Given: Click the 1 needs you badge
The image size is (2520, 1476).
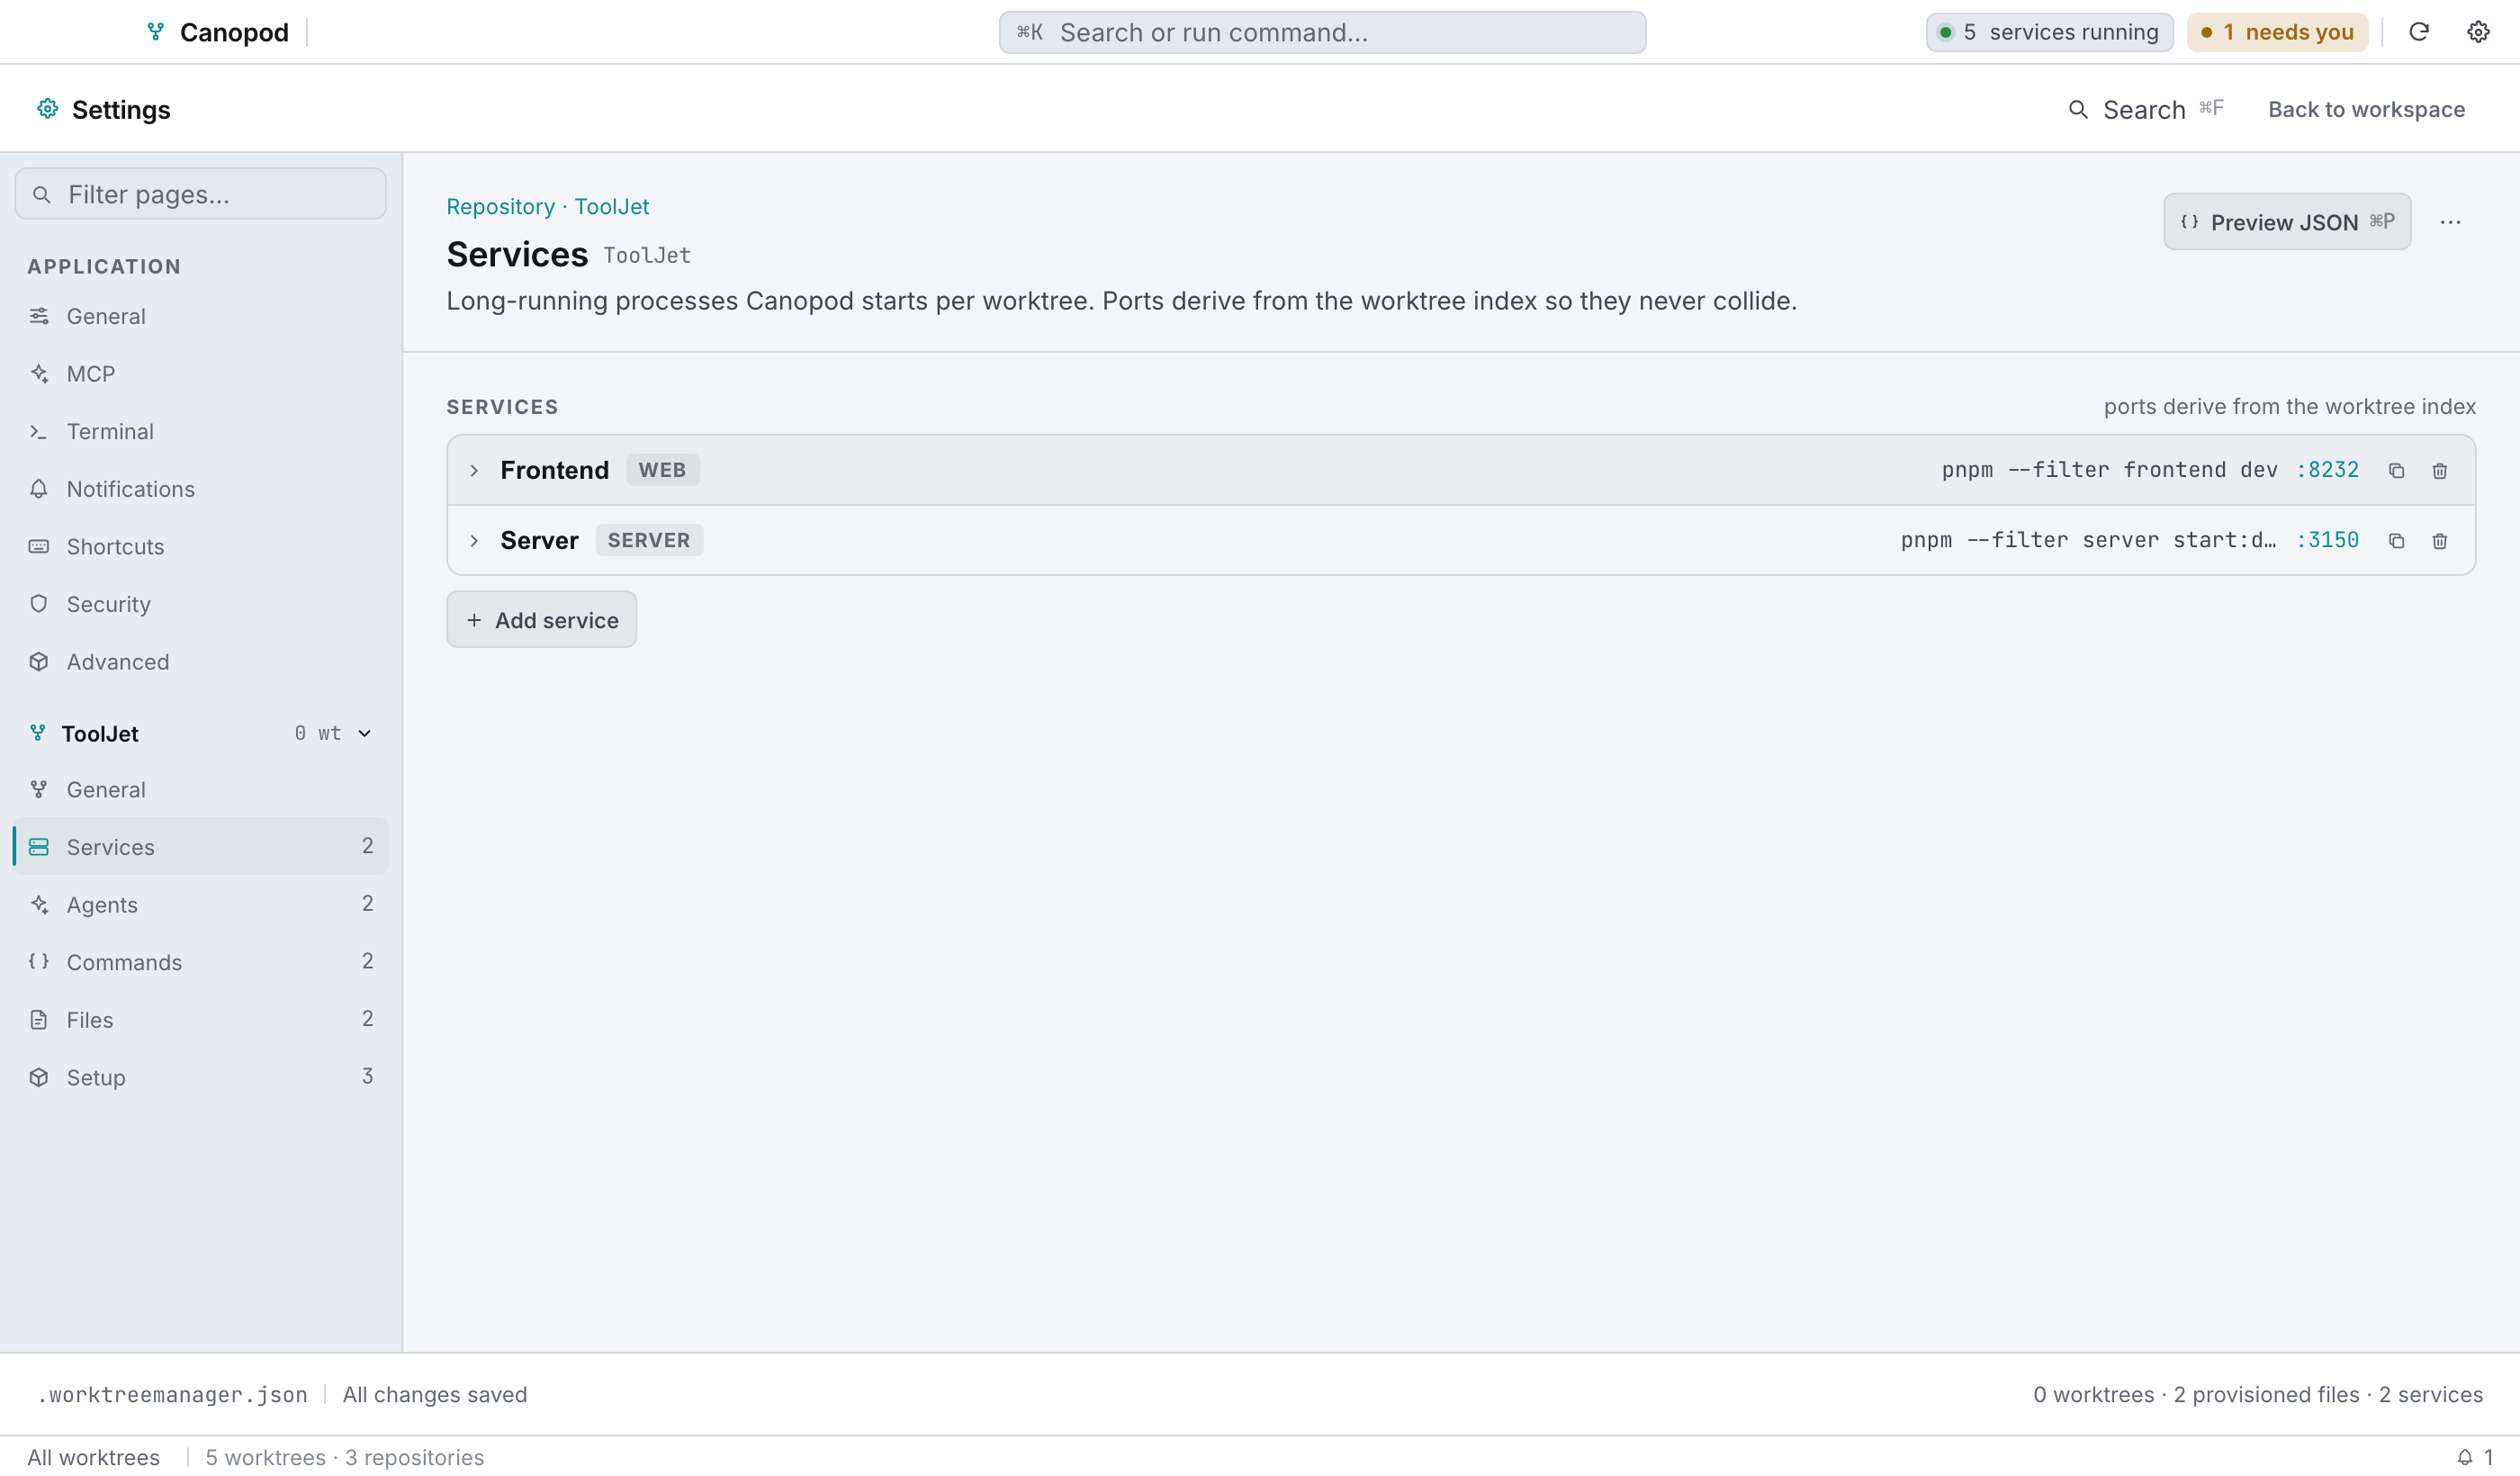Looking at the screenshot, I should click(2277, 32).
